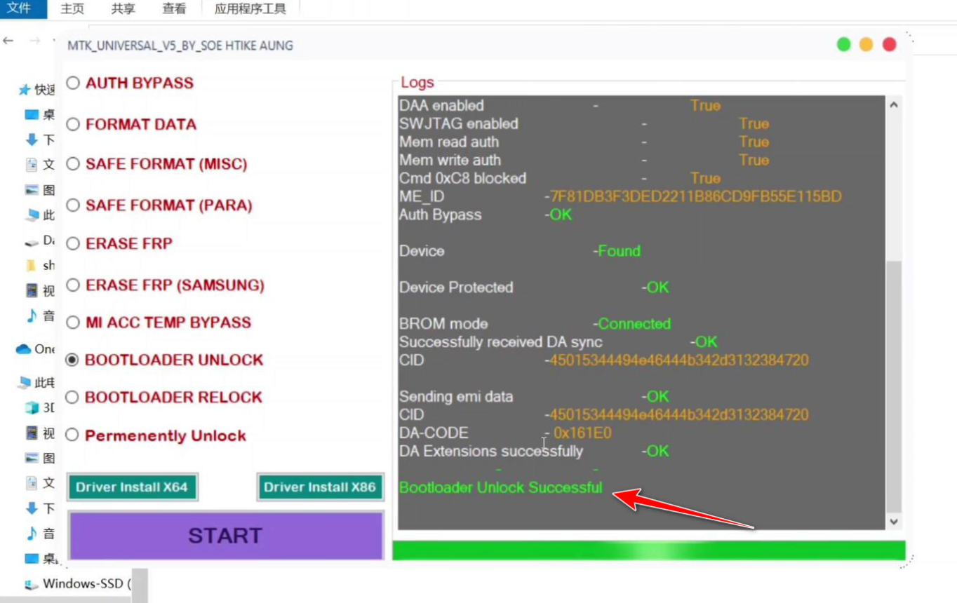Click the Driver Install X64 button
This screenshot has height=603, width=957.
coord(132,487)
